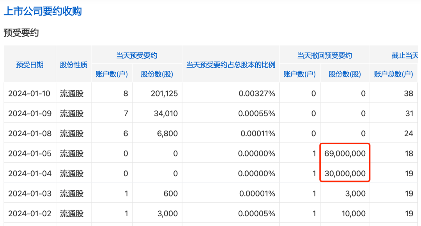421x226 pixels.
Task: Click the account count 6
Action: click(126, 133)
